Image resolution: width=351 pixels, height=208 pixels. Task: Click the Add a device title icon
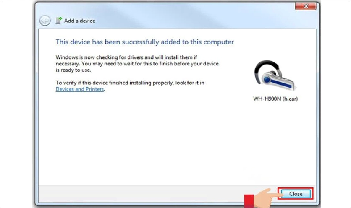(x=59, y=21)
